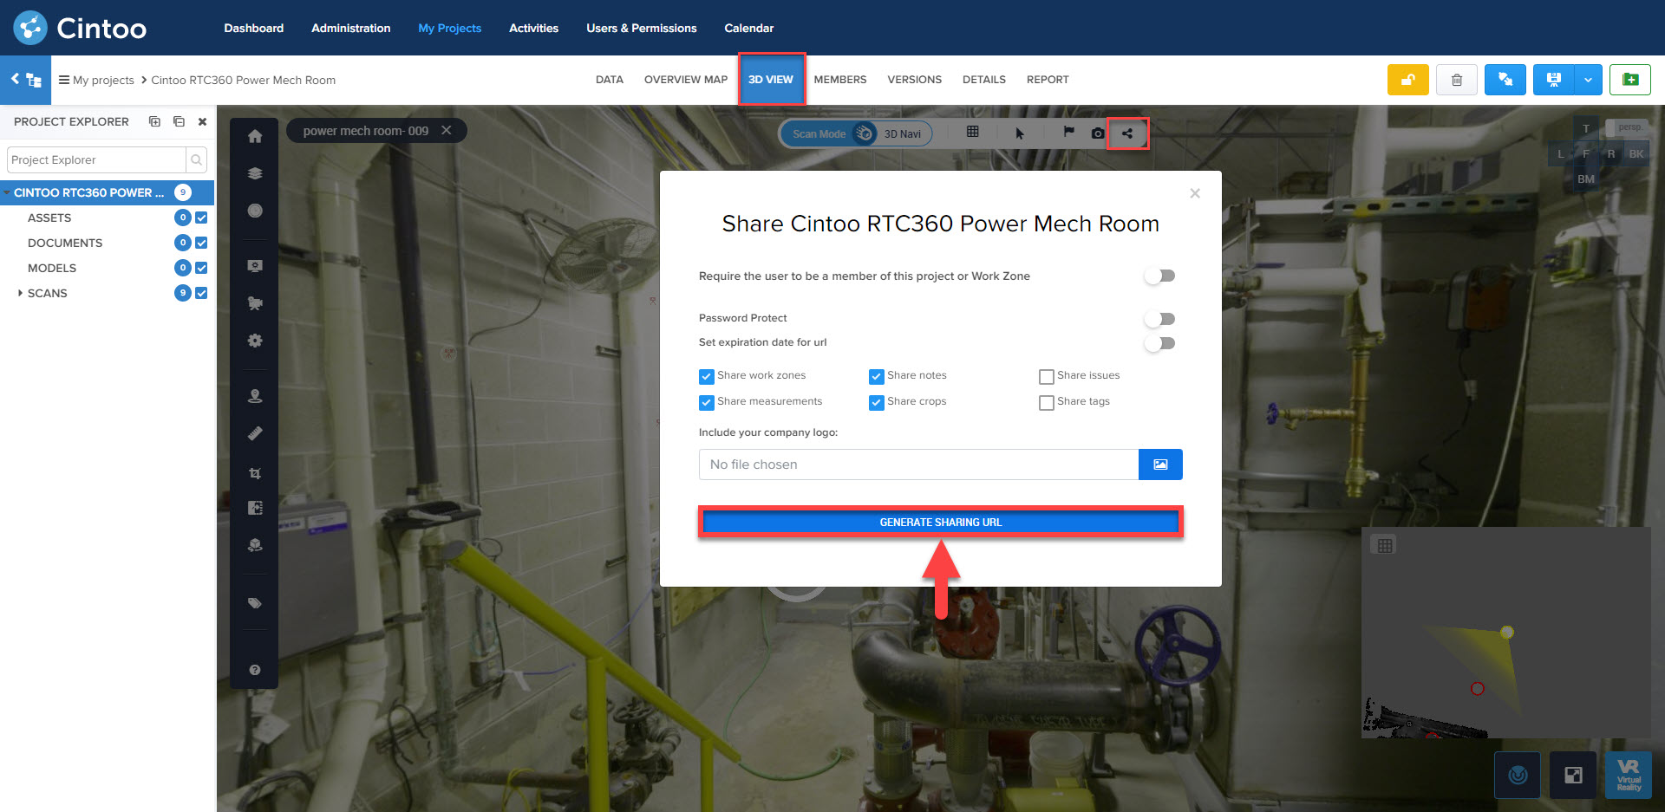Viewport: 1665px width, 812px height.
Task: Click My projects breadcrumb link
Action: 103,80
